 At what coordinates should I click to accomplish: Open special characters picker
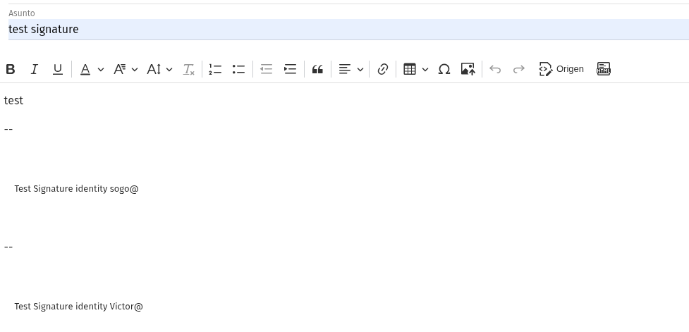click(444, 69)
